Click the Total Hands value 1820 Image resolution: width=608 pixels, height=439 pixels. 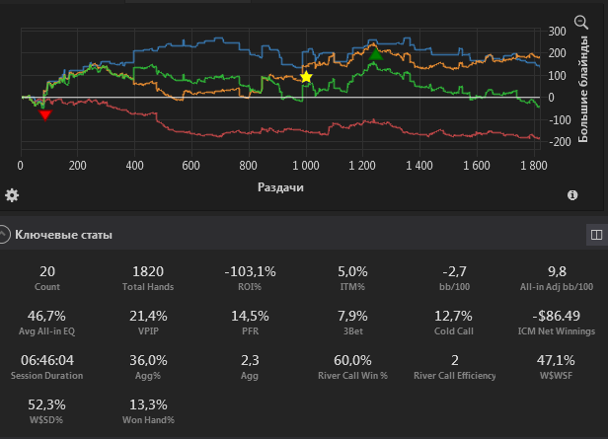point(148,271)
